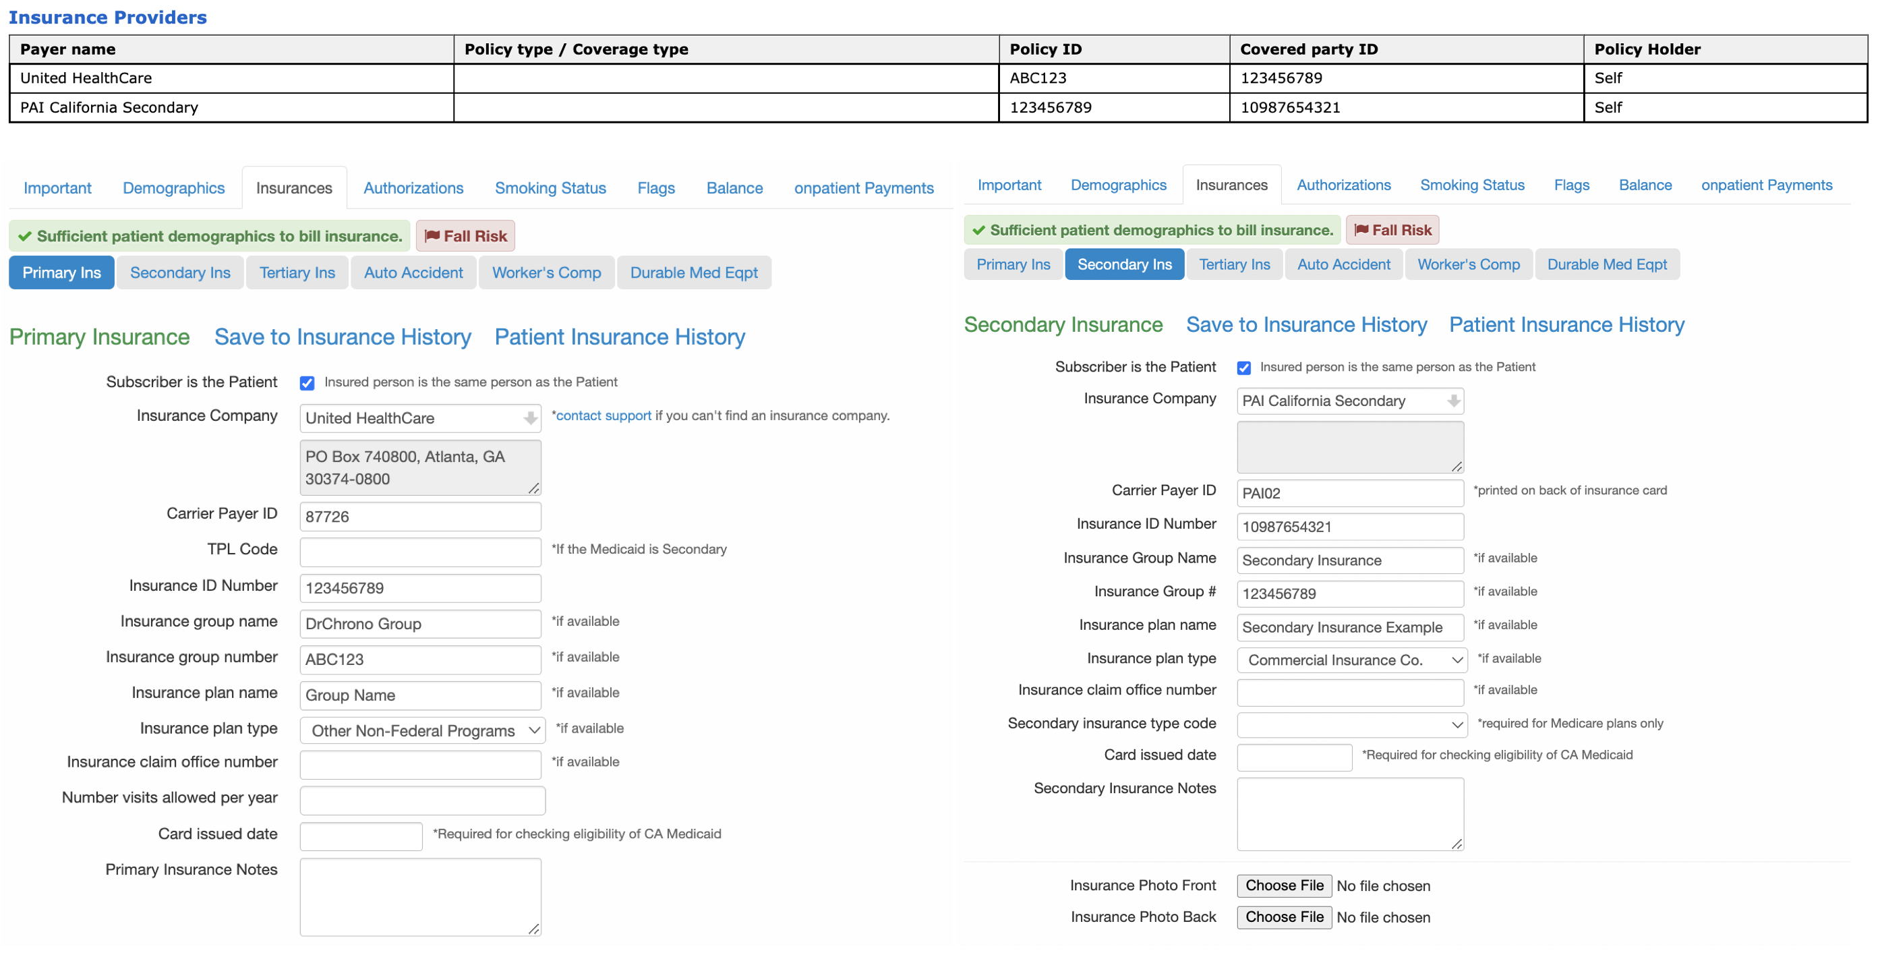
Task: Open Patient Insurance History under Primary Insurance
Action: 620,337
